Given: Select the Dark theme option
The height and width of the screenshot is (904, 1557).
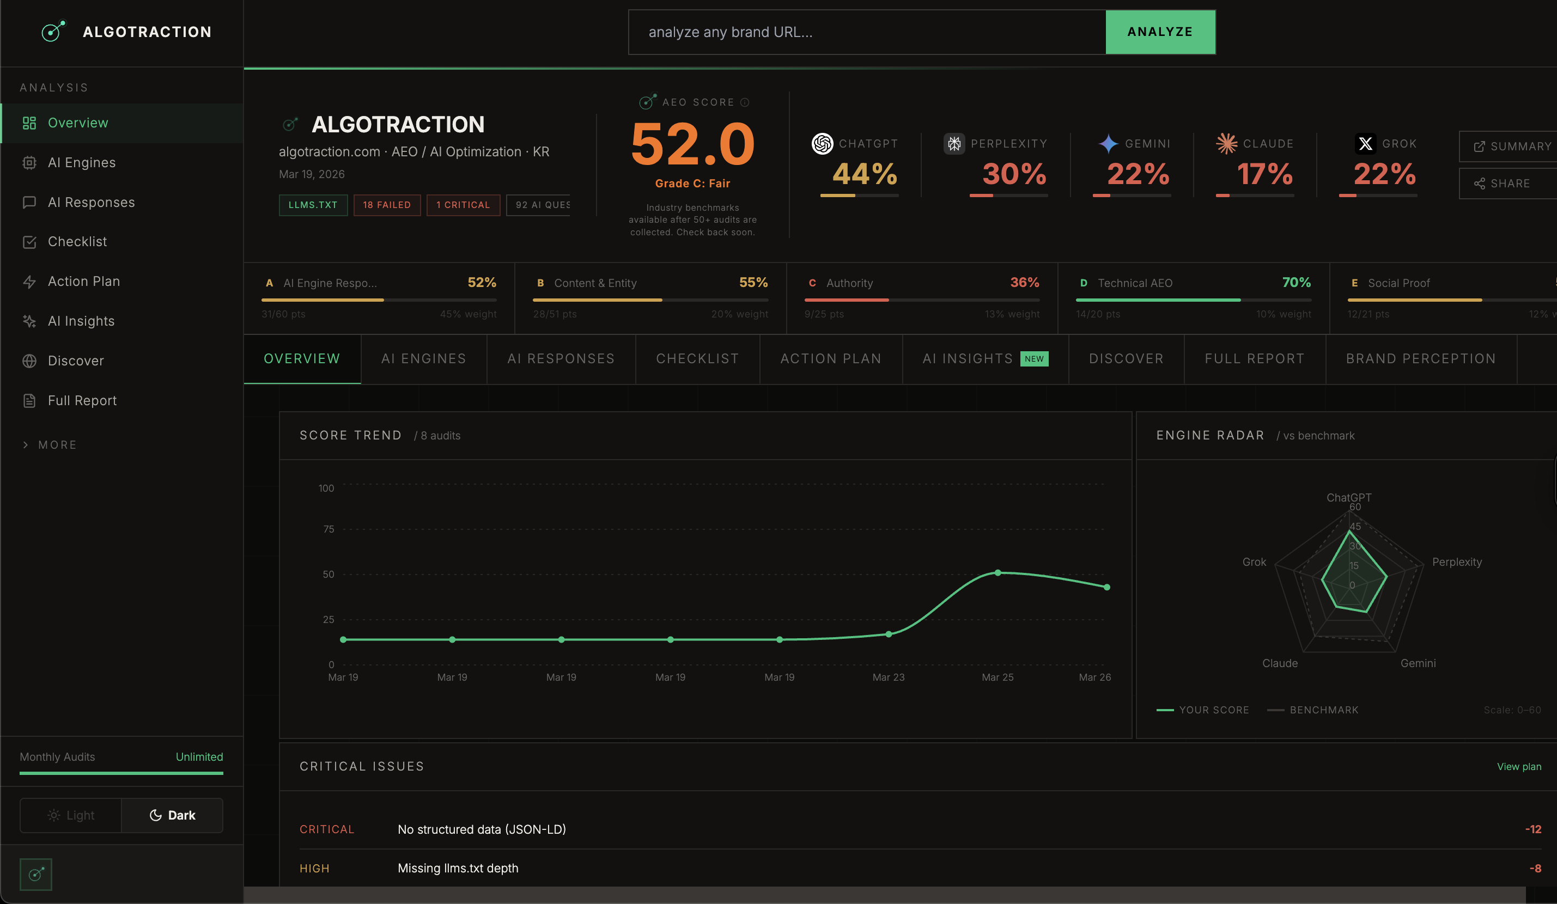Looking at the screenshot, I should click(x=172, y=815).
